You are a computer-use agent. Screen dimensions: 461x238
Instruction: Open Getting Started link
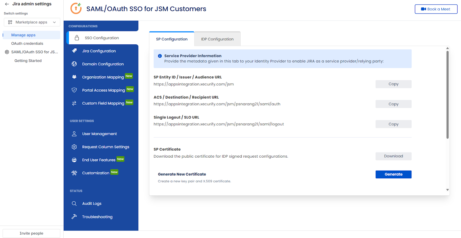coord(28,61)
